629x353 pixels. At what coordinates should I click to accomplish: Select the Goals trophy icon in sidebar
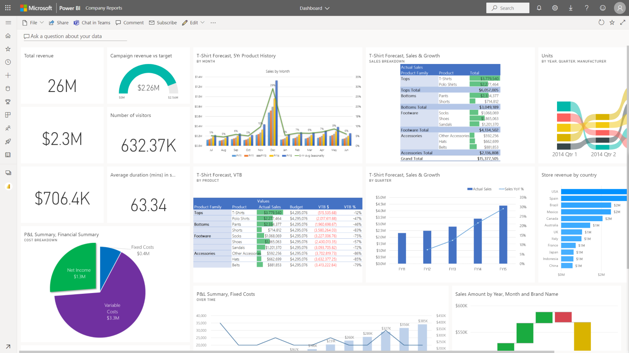click(x=8, y=102)
